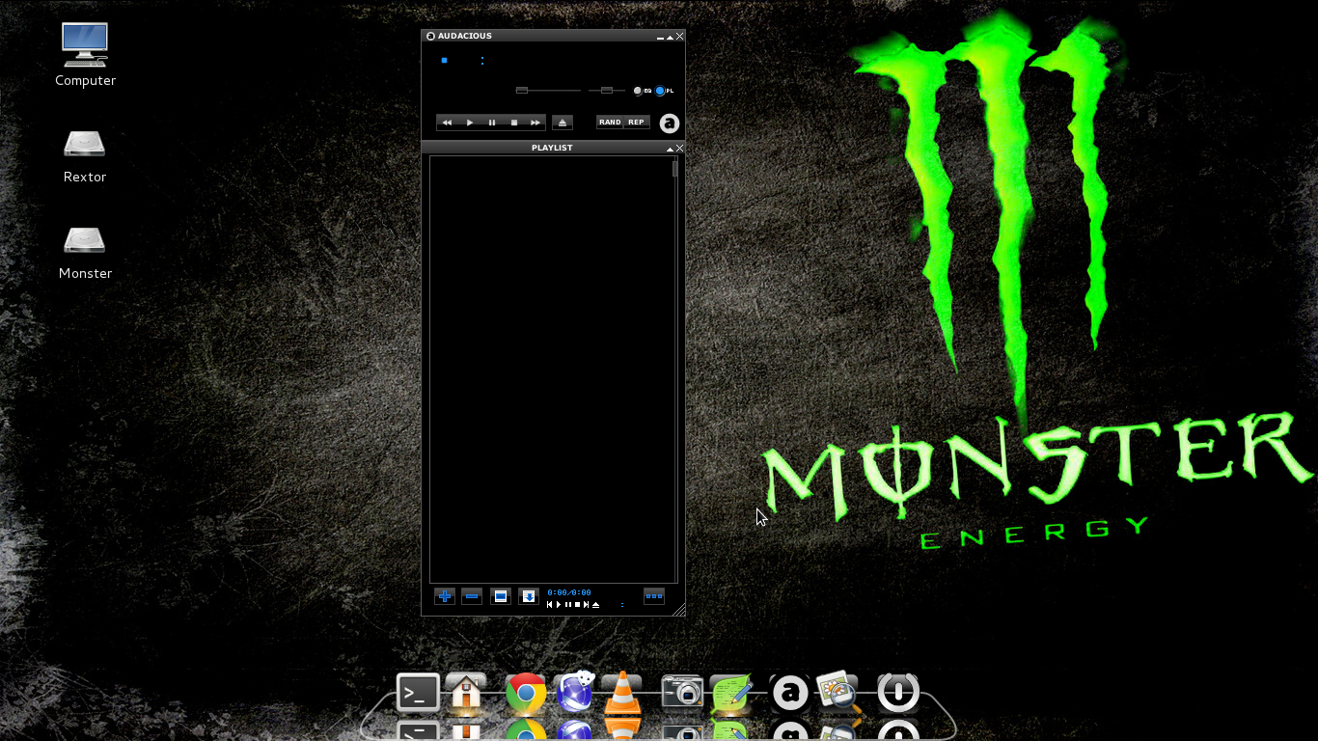Select the Computer desktop icon
The width and height of the screenshot is (1318, 741).
point(85,55)
